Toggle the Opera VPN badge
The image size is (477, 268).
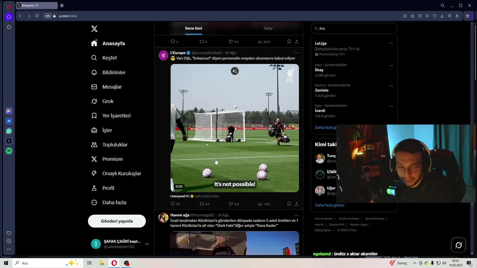pyautogui.click(x=47, y=16)
